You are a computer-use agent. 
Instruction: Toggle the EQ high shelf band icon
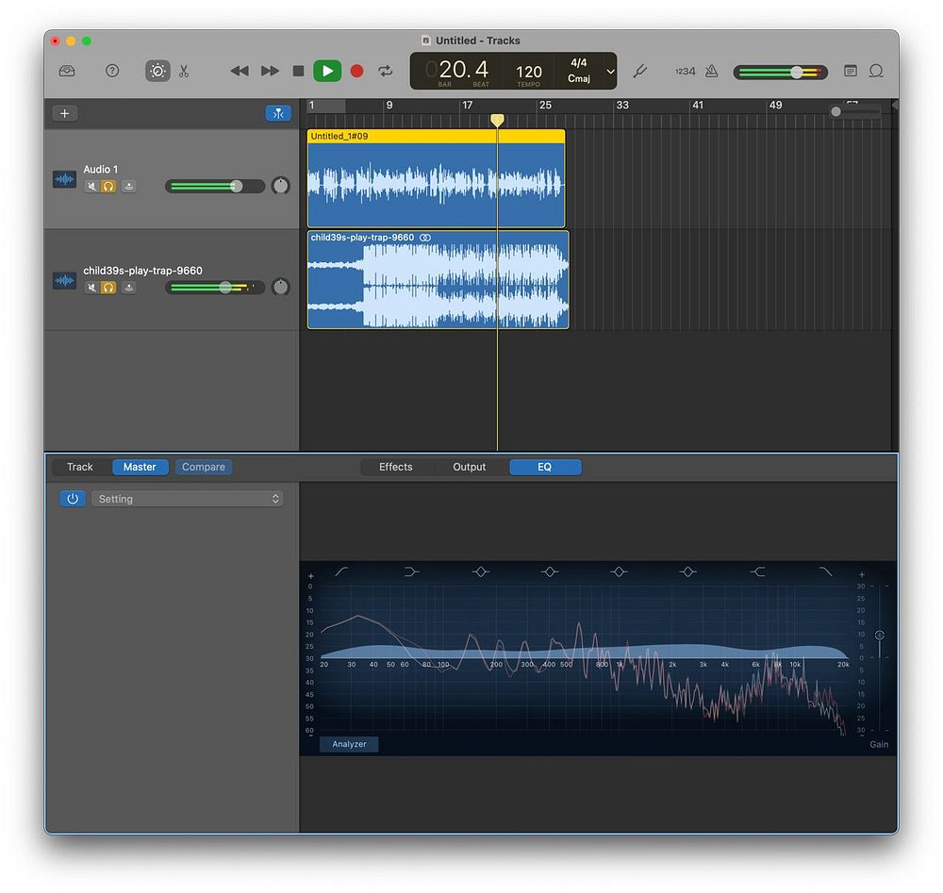click(758, 571)
